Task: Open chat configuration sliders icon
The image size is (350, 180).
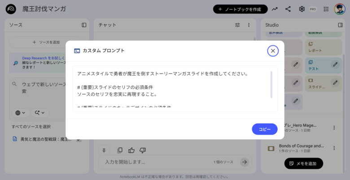Action: tap(237, 25)
